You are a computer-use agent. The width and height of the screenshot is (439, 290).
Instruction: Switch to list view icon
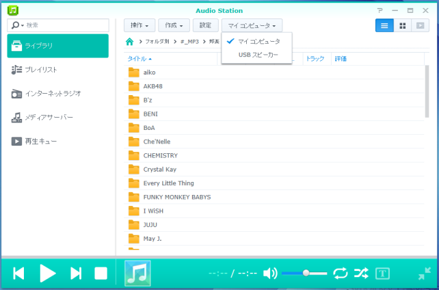[x=384, y=25]
